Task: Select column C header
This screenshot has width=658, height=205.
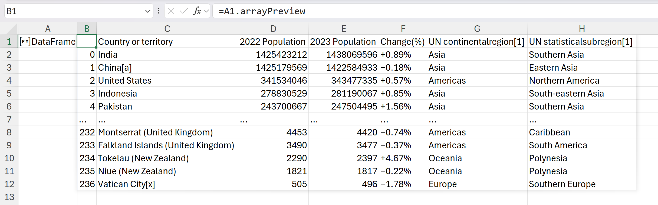Action: [167, 29]
